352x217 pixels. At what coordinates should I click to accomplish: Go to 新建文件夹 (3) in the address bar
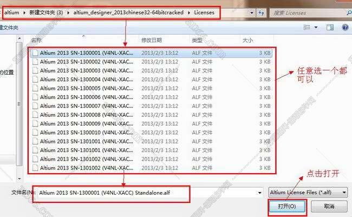coord(46,12)
